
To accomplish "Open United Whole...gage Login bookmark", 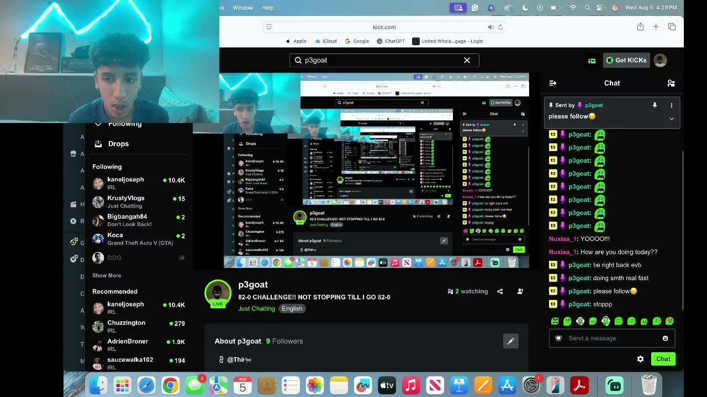I will coord(448,41).
